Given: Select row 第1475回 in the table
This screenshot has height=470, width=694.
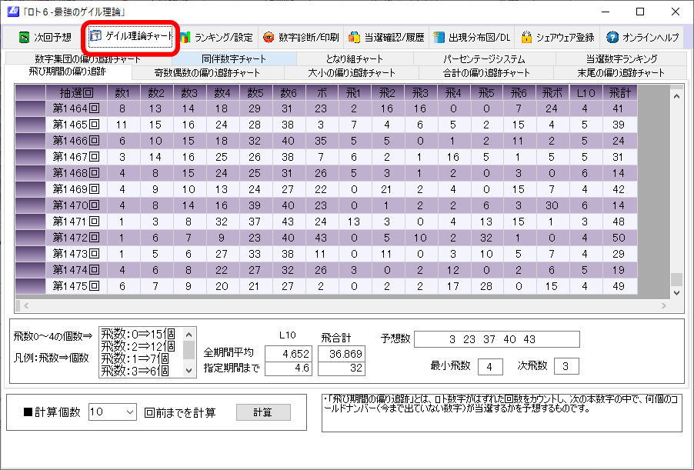Looking at the screenshot, I should (75, 286).
